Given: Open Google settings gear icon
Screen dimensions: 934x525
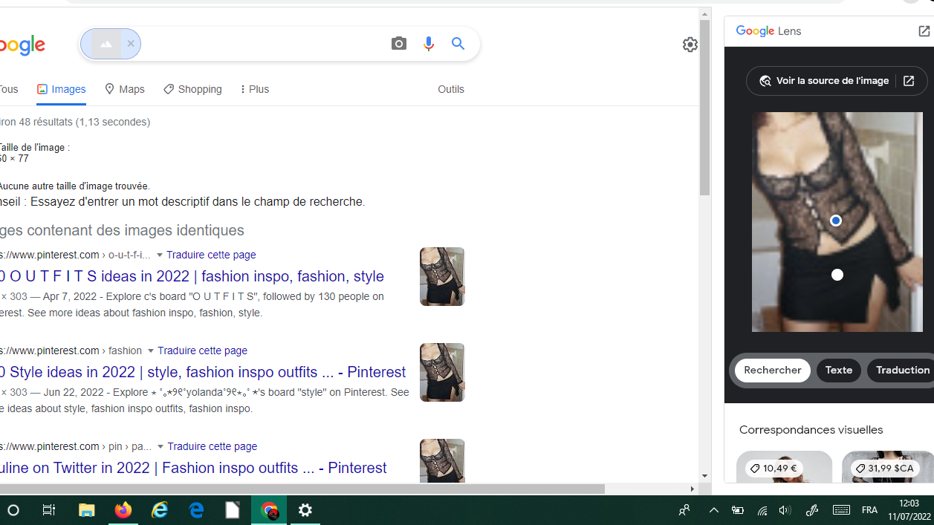Looking at the screenshot, I should click(x=690, y=45).
